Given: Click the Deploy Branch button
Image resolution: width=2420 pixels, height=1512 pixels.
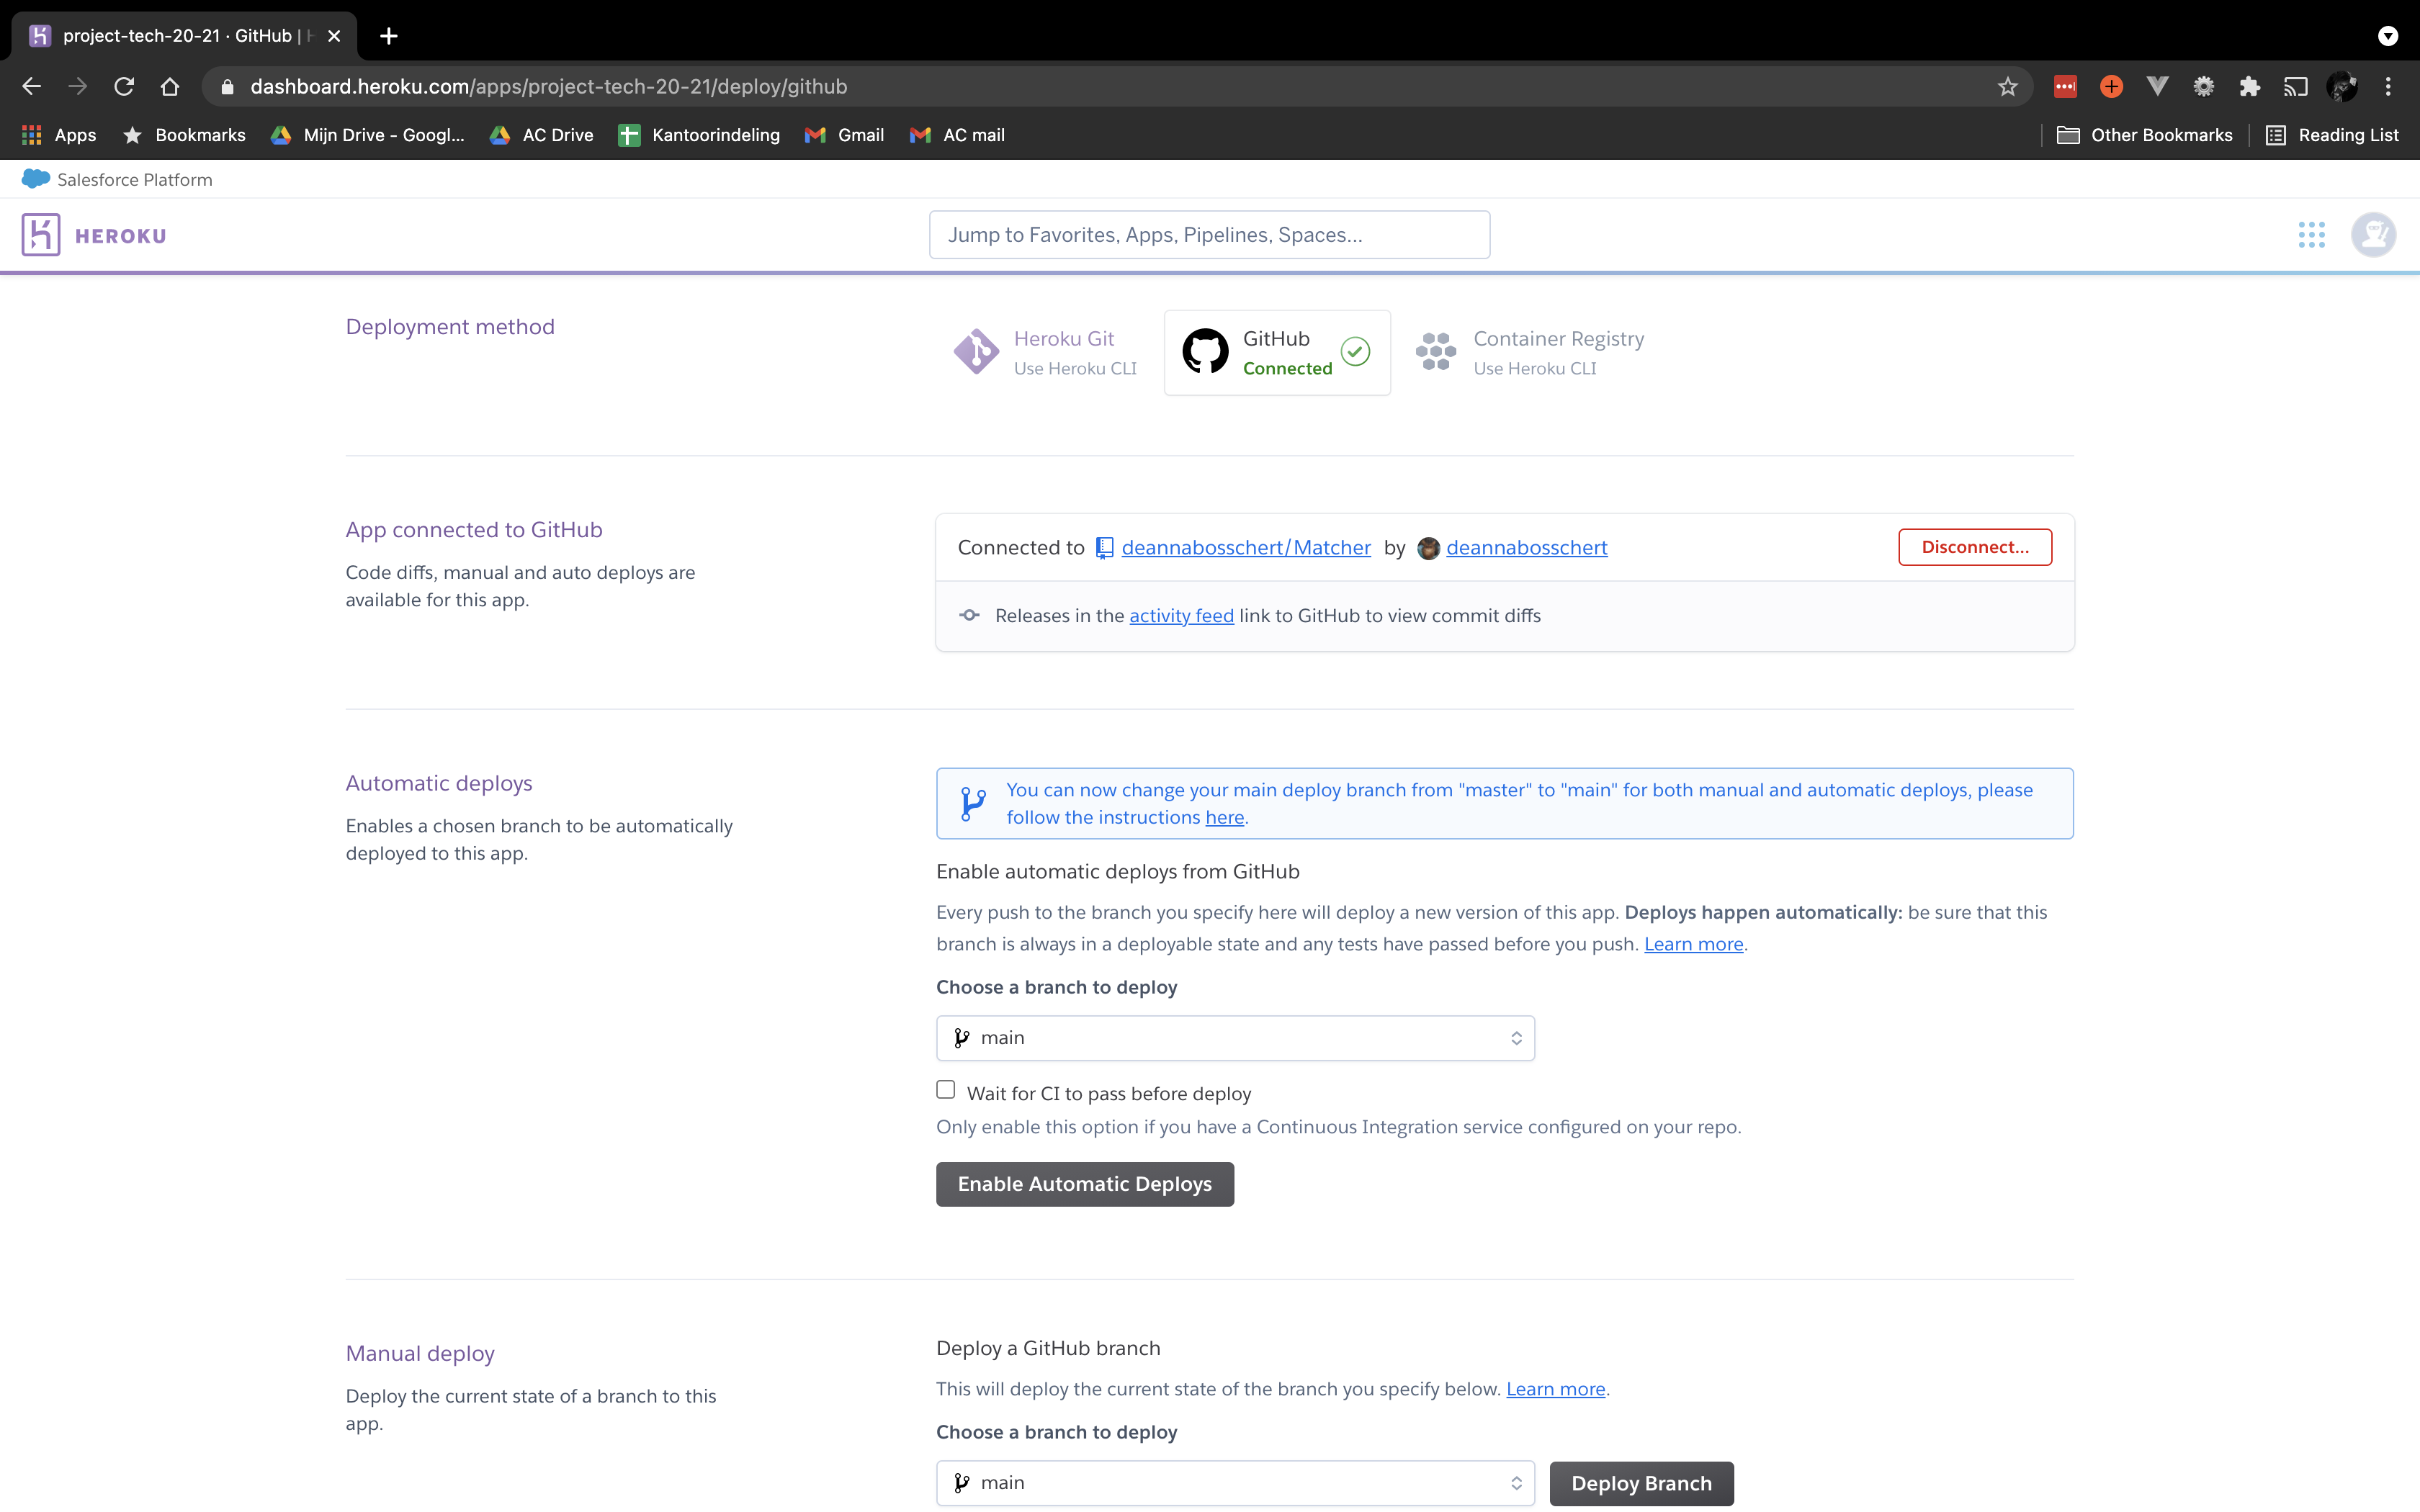Looking at the screenshot, I should click(1640, 1483).
